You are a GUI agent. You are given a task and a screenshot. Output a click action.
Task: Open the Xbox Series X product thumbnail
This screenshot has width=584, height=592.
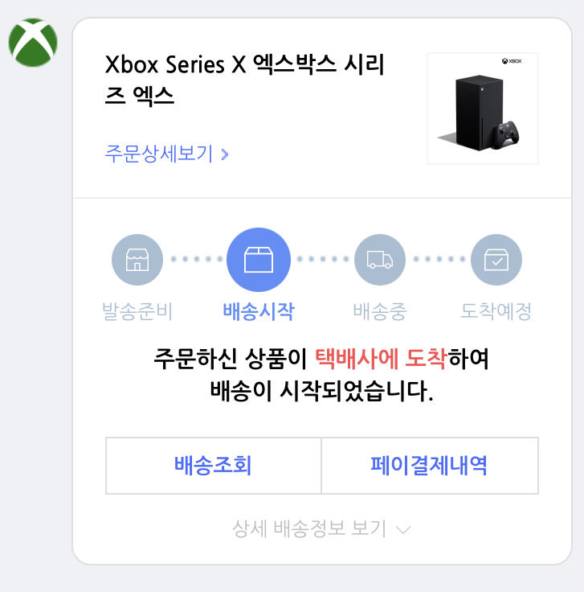pos(483,109)
